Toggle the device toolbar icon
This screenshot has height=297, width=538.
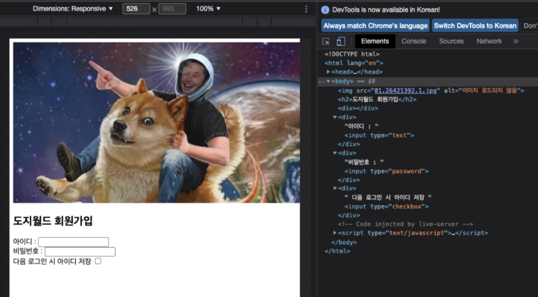click(x=341, y=42)
